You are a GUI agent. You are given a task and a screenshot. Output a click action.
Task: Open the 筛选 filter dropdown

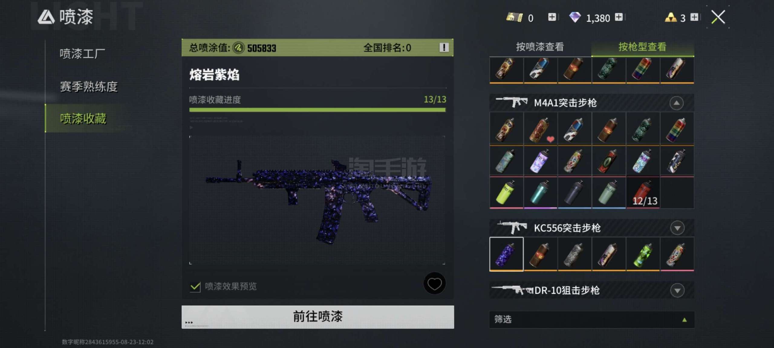coord(592,320)
